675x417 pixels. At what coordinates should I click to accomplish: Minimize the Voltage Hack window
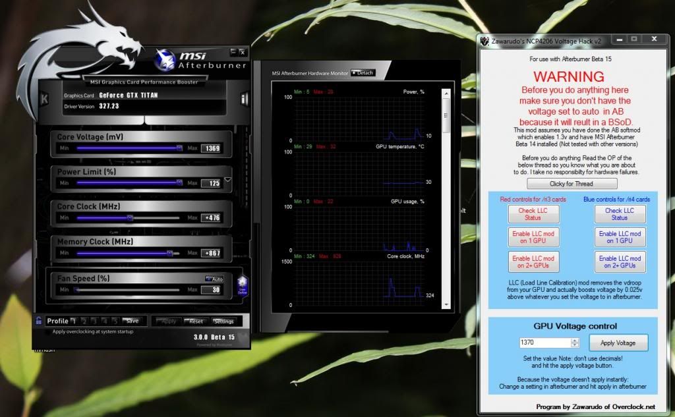[x=619, y=39]
